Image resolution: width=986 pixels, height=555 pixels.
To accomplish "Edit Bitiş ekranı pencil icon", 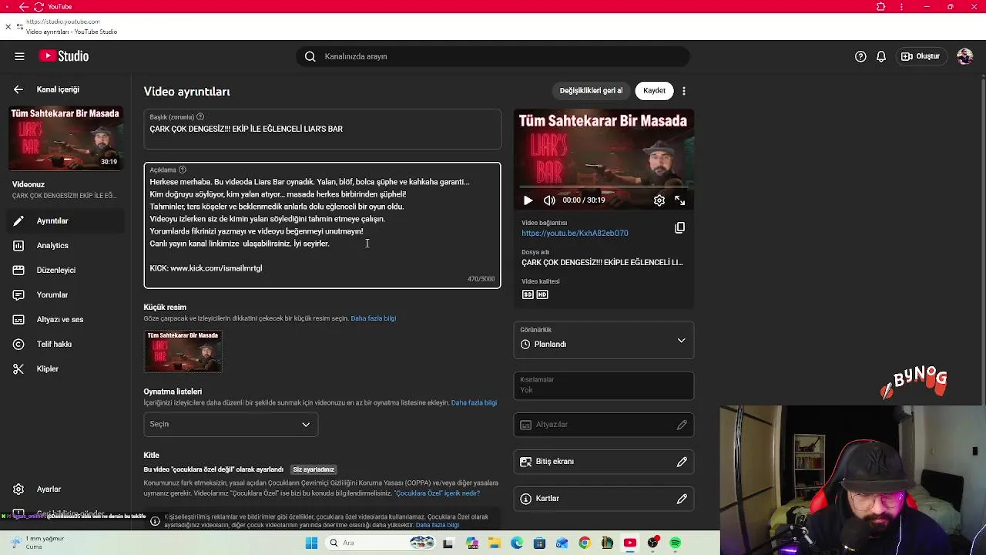I will pos(682,462).
